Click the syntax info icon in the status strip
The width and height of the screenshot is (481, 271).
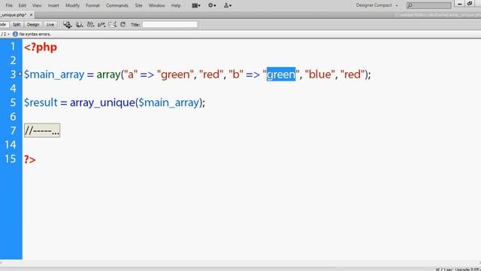pyautogui.click(x=15, y=34)
